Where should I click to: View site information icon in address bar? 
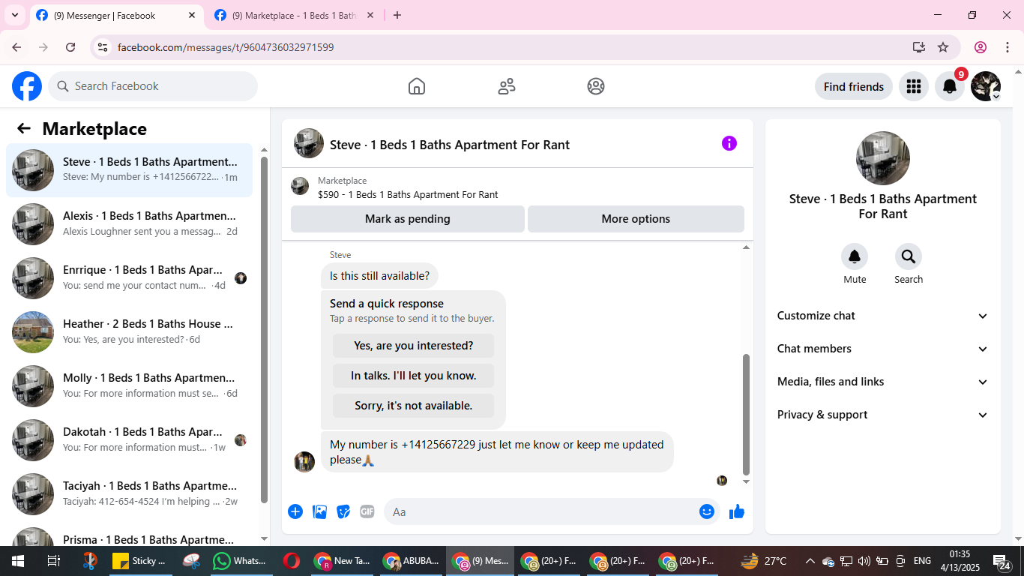tap(103, 47)
